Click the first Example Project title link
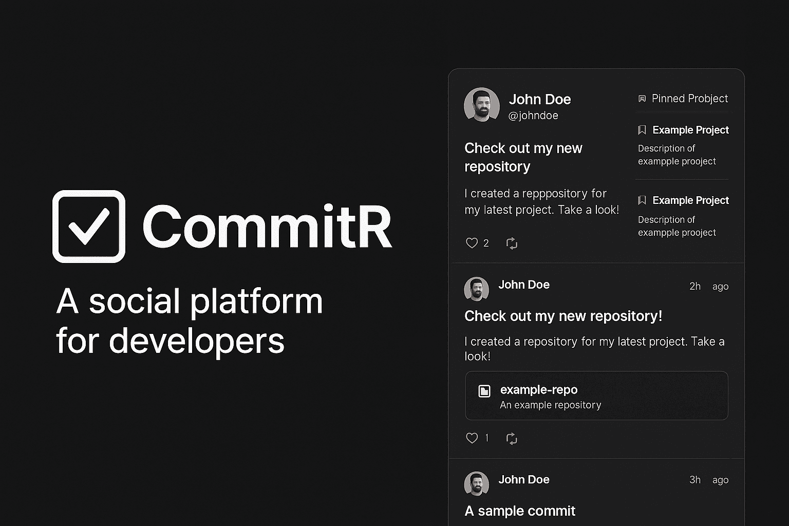The image size is (789, 526). pos(690,130)
